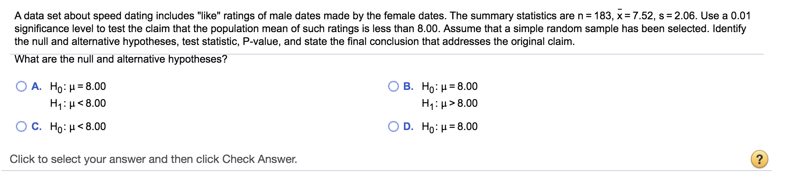Click H0: μ=8.00 text in option D
The height and width of the screenshot is (175, 787).
449,127
